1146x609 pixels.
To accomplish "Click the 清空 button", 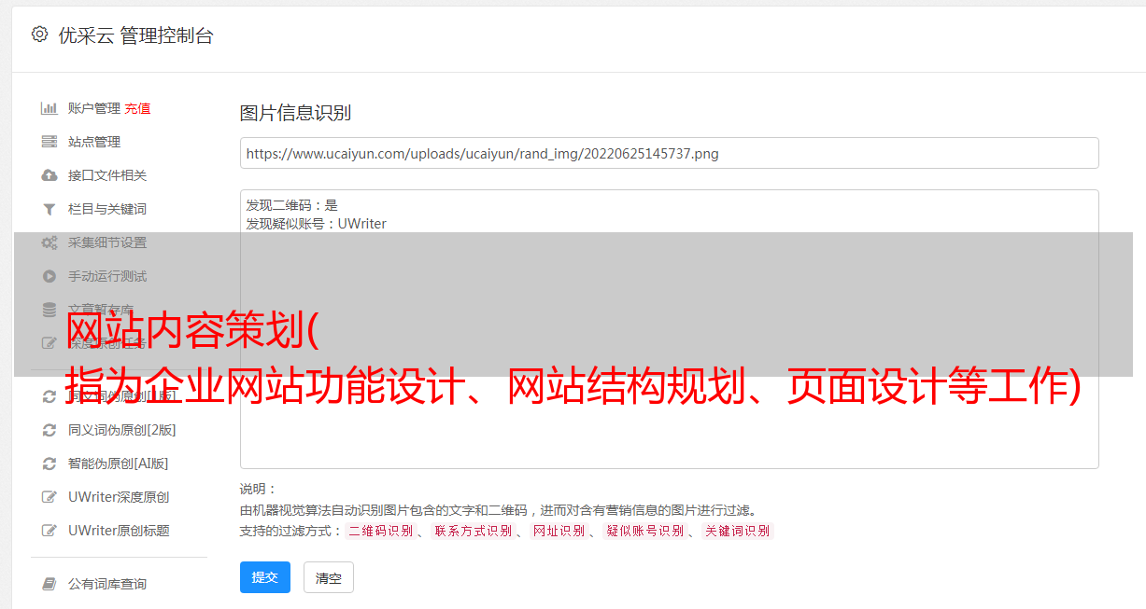I will 329,577.
